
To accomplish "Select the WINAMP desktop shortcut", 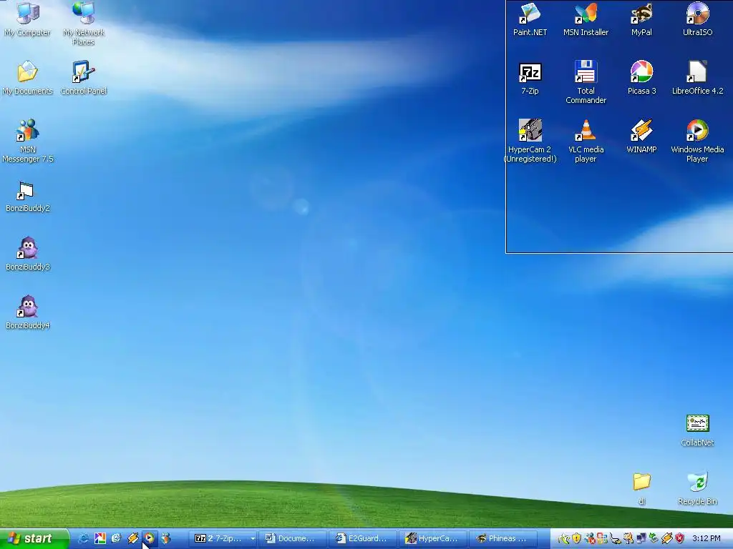I will tap(641, 136).
